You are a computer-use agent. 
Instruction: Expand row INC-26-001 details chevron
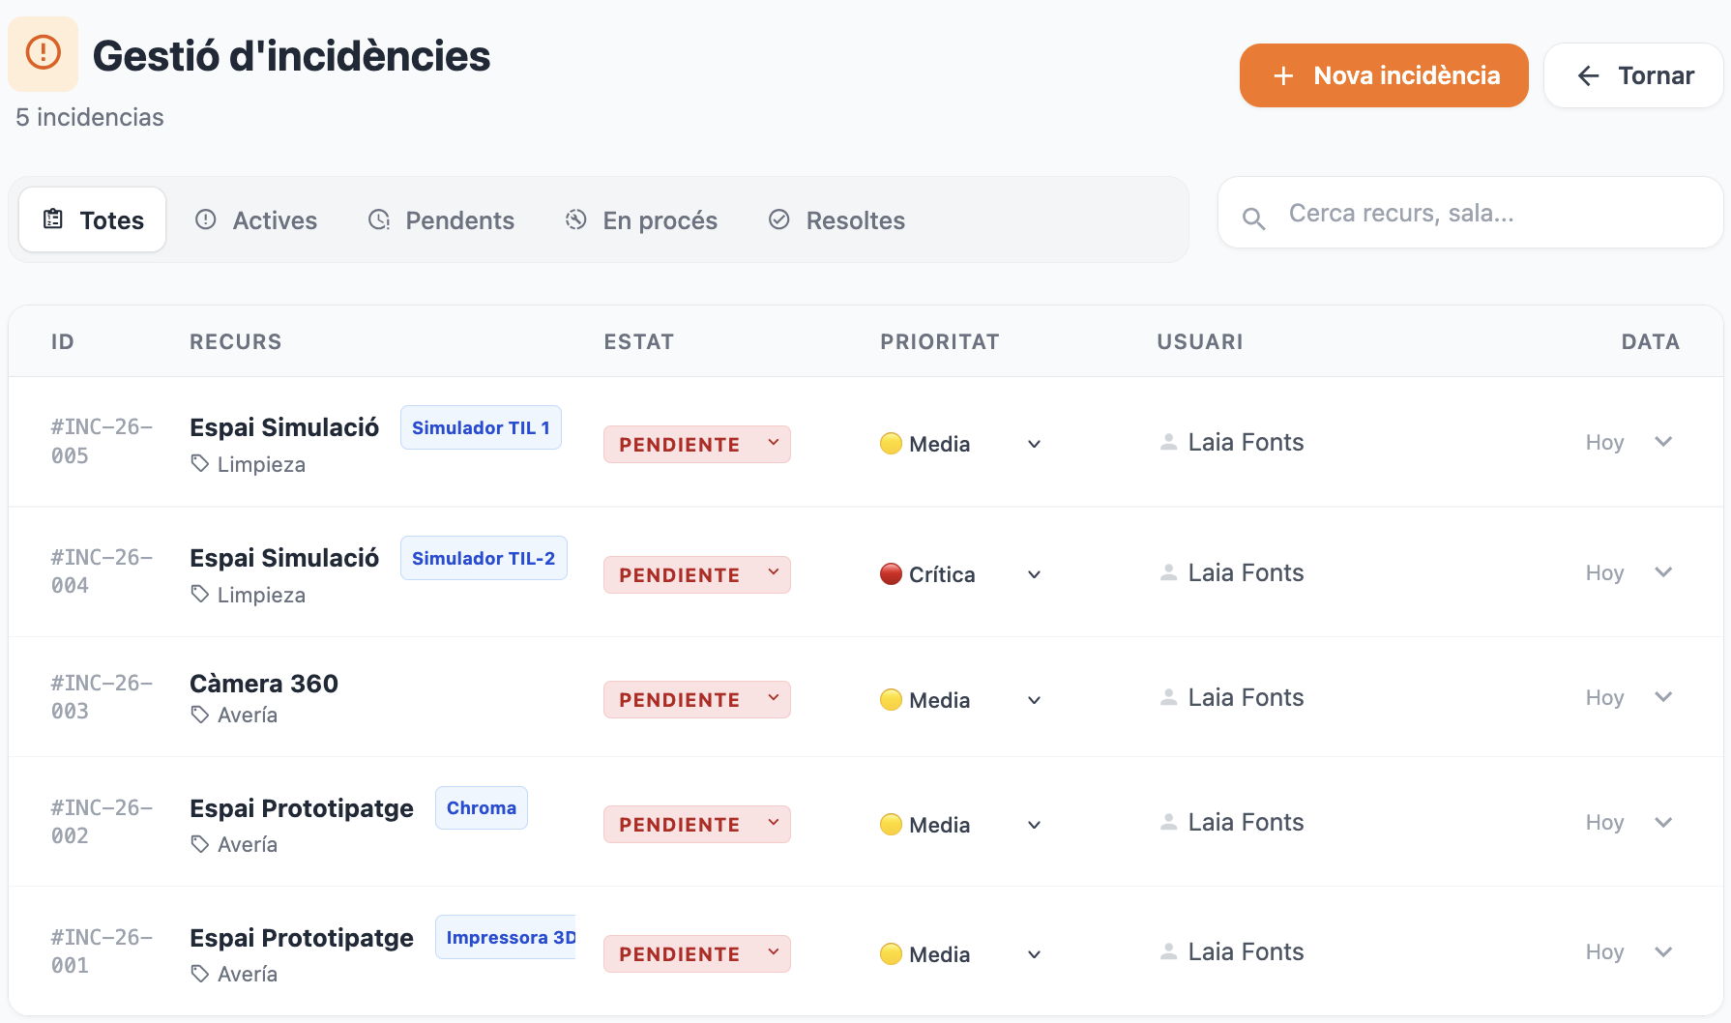pos(1663,952)
